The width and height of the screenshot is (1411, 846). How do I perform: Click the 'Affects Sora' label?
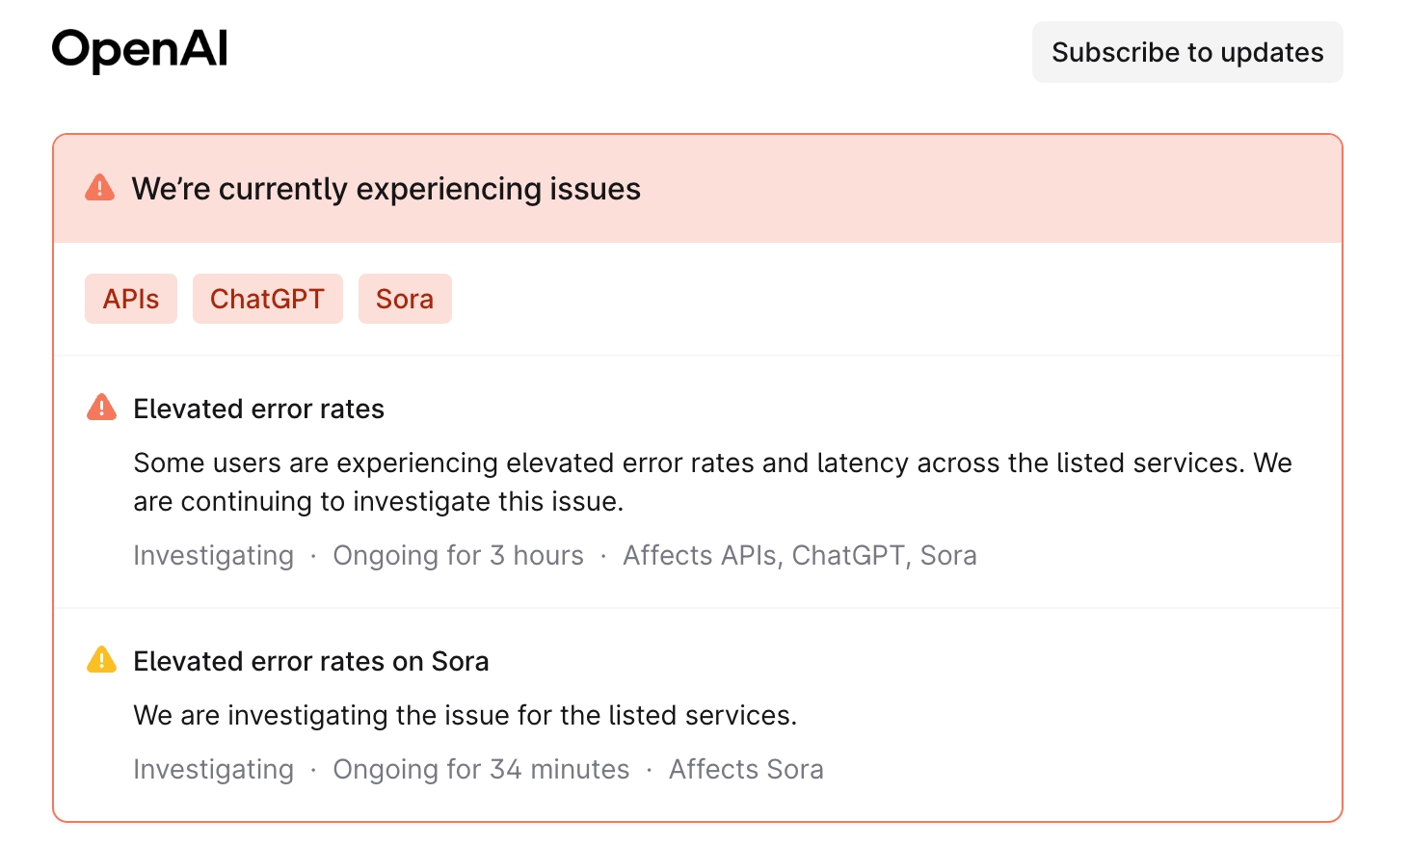(746, 769)
